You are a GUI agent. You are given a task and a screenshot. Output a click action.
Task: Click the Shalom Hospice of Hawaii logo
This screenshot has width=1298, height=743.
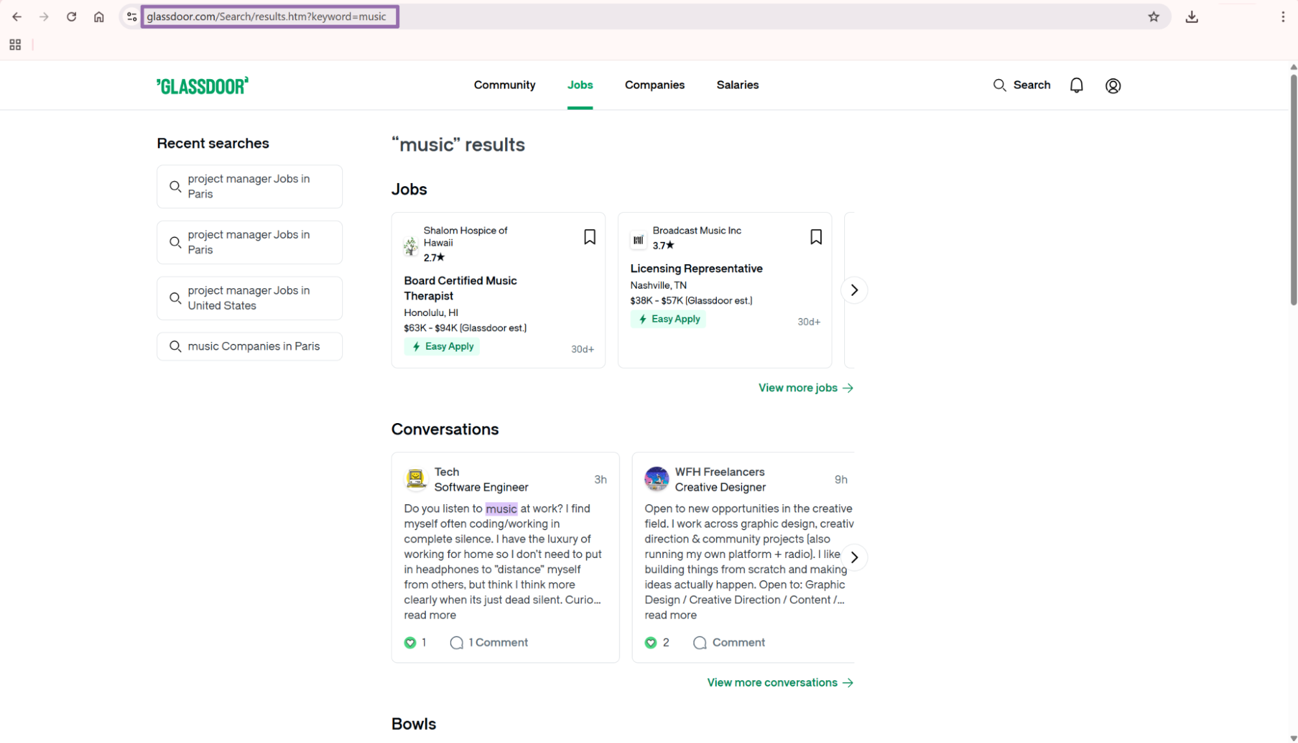coord(410,246)
